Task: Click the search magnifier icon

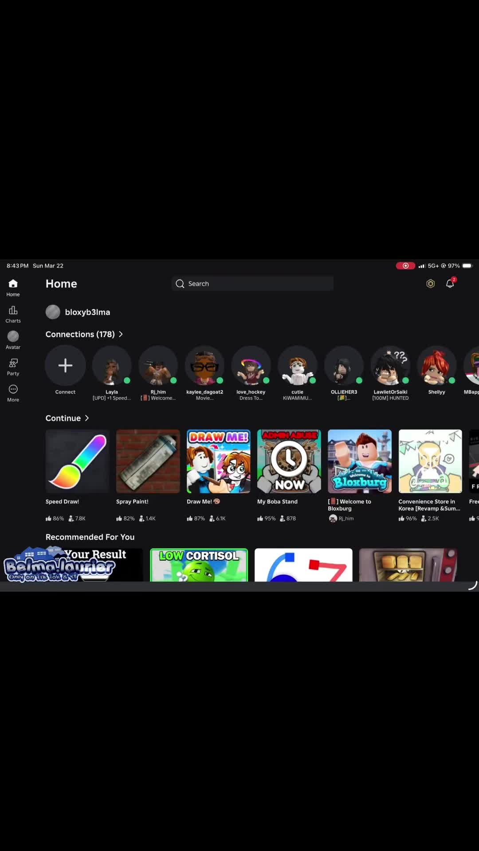Action: pos(180,284)
